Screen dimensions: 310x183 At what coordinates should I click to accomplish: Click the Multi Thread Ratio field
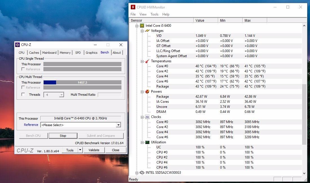(110, 95)
